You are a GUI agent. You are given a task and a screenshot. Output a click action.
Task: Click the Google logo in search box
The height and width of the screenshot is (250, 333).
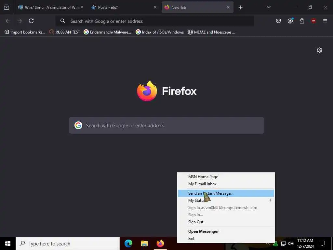pyautogui.click(x=78, y=125)
